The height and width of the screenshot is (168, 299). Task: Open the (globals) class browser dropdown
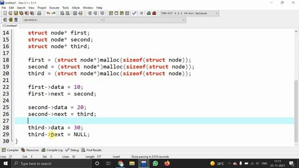[x=63, y=20]
